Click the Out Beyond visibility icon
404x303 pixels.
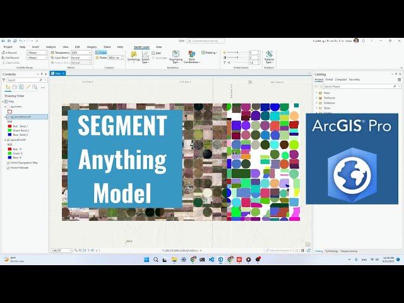point(3,57)
